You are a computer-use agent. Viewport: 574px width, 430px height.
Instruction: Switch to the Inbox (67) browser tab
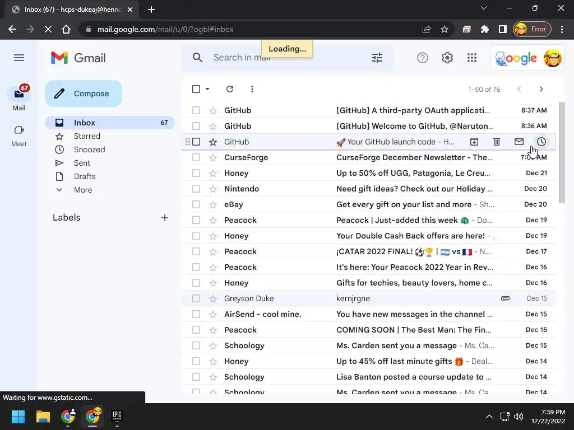tap(71, 10)
